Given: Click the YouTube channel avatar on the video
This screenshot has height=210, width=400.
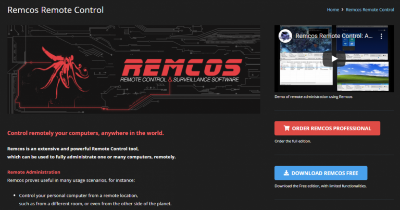Looking at the screenshot, I should pyautogui.click(x=285, y=36).
